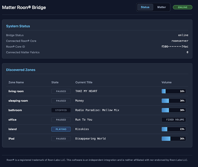The height and width of the screenshot is (167, 198).
Task: Adjust the island 23% volume bar
Action: click(174, 129)
